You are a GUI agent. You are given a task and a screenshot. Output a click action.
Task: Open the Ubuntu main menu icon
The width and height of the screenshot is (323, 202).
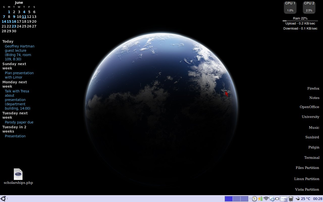pos(3,199)
